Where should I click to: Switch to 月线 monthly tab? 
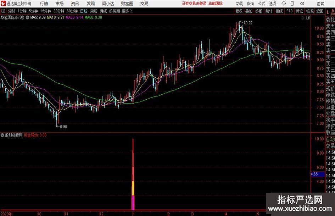coord(103,11)
